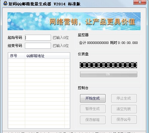The width and height of the screenshot is (149, 133).
Task: Close the QQ mailbox generator window
Action: coord(140,2)
